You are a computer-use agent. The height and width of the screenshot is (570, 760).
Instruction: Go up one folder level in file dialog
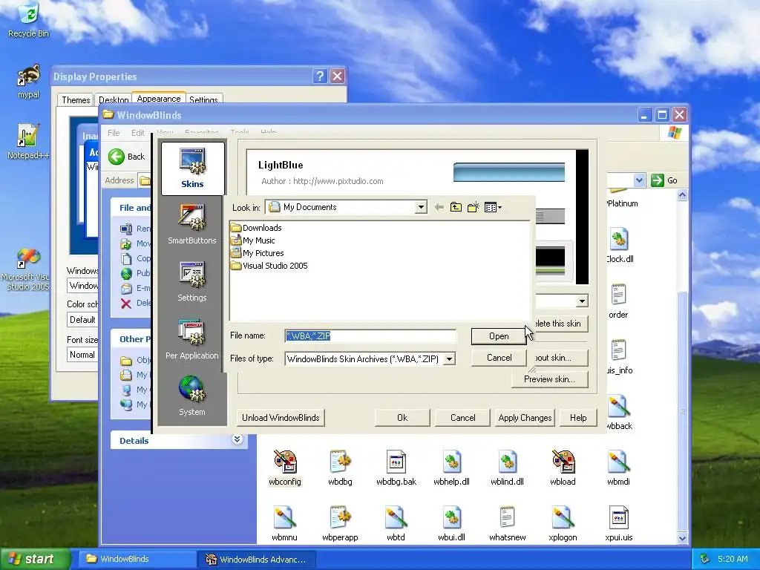(456, 208)
